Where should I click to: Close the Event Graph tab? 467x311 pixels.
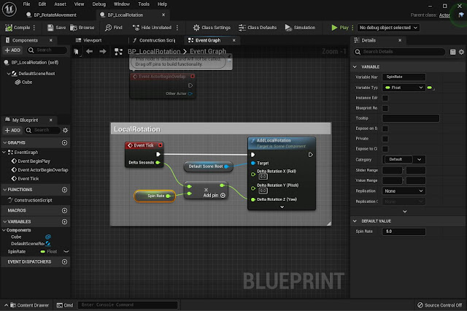point(233,40)
